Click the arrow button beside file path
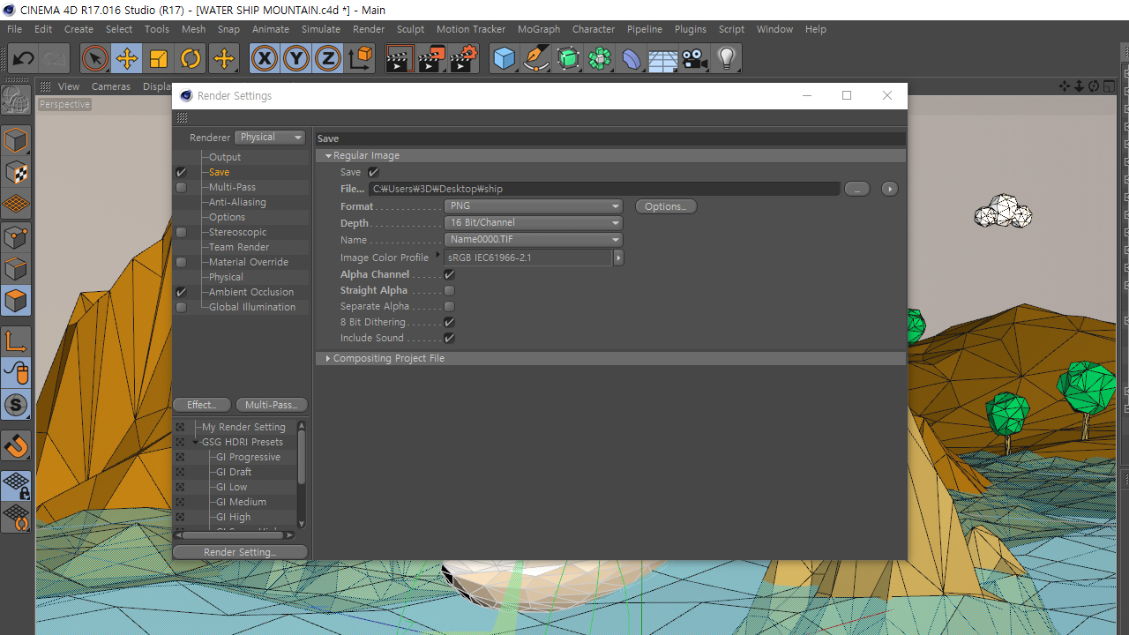This screenshot has height=635, width=1129. coord(889,189)
